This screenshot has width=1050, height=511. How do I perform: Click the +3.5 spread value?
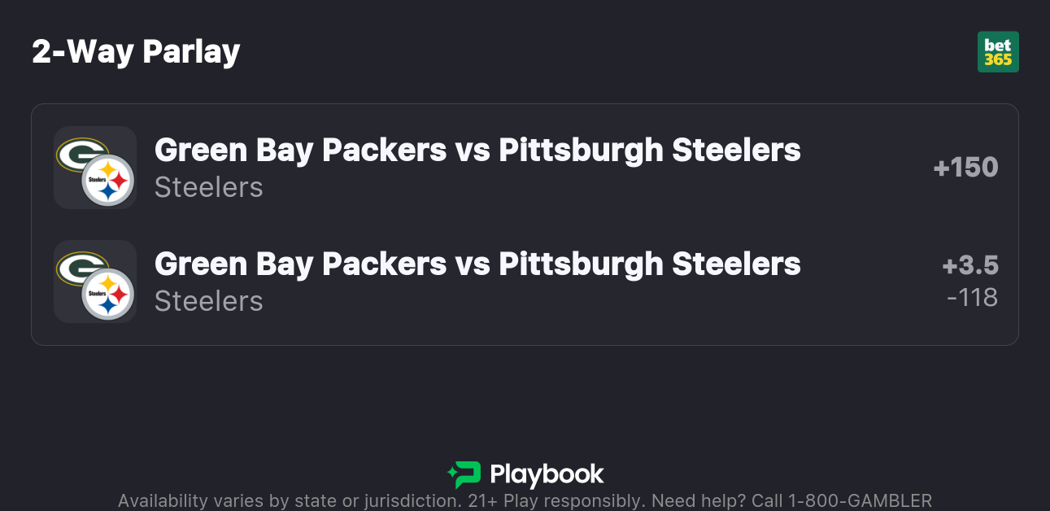970,266
